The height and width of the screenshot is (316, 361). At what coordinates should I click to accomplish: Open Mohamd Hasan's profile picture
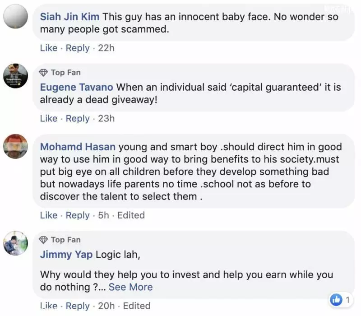[x=15, y=146]
